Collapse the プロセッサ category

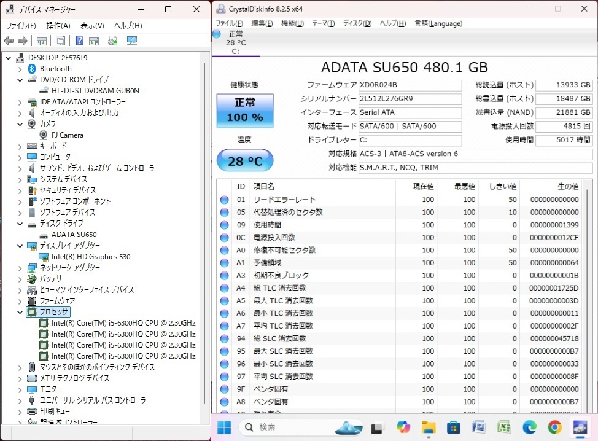point(20,312)
